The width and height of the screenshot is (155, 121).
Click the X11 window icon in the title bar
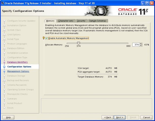click(3, 3)
